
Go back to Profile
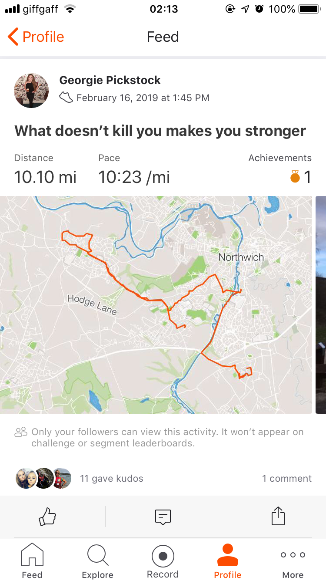pyautogui.click(x=36, y=37)
